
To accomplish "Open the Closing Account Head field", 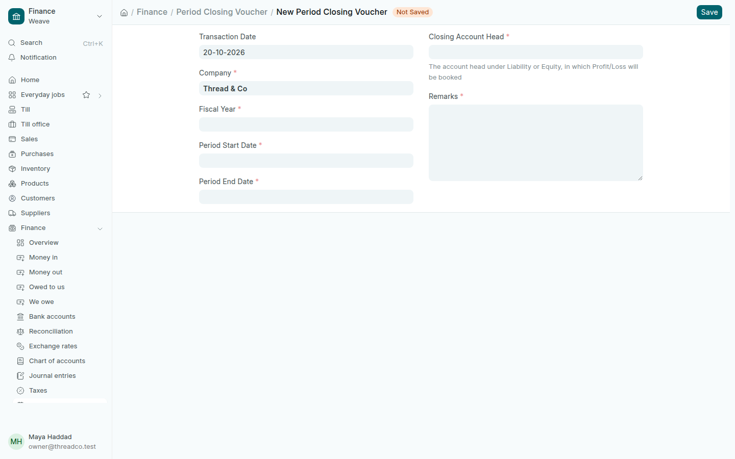I will click(536, 52).
